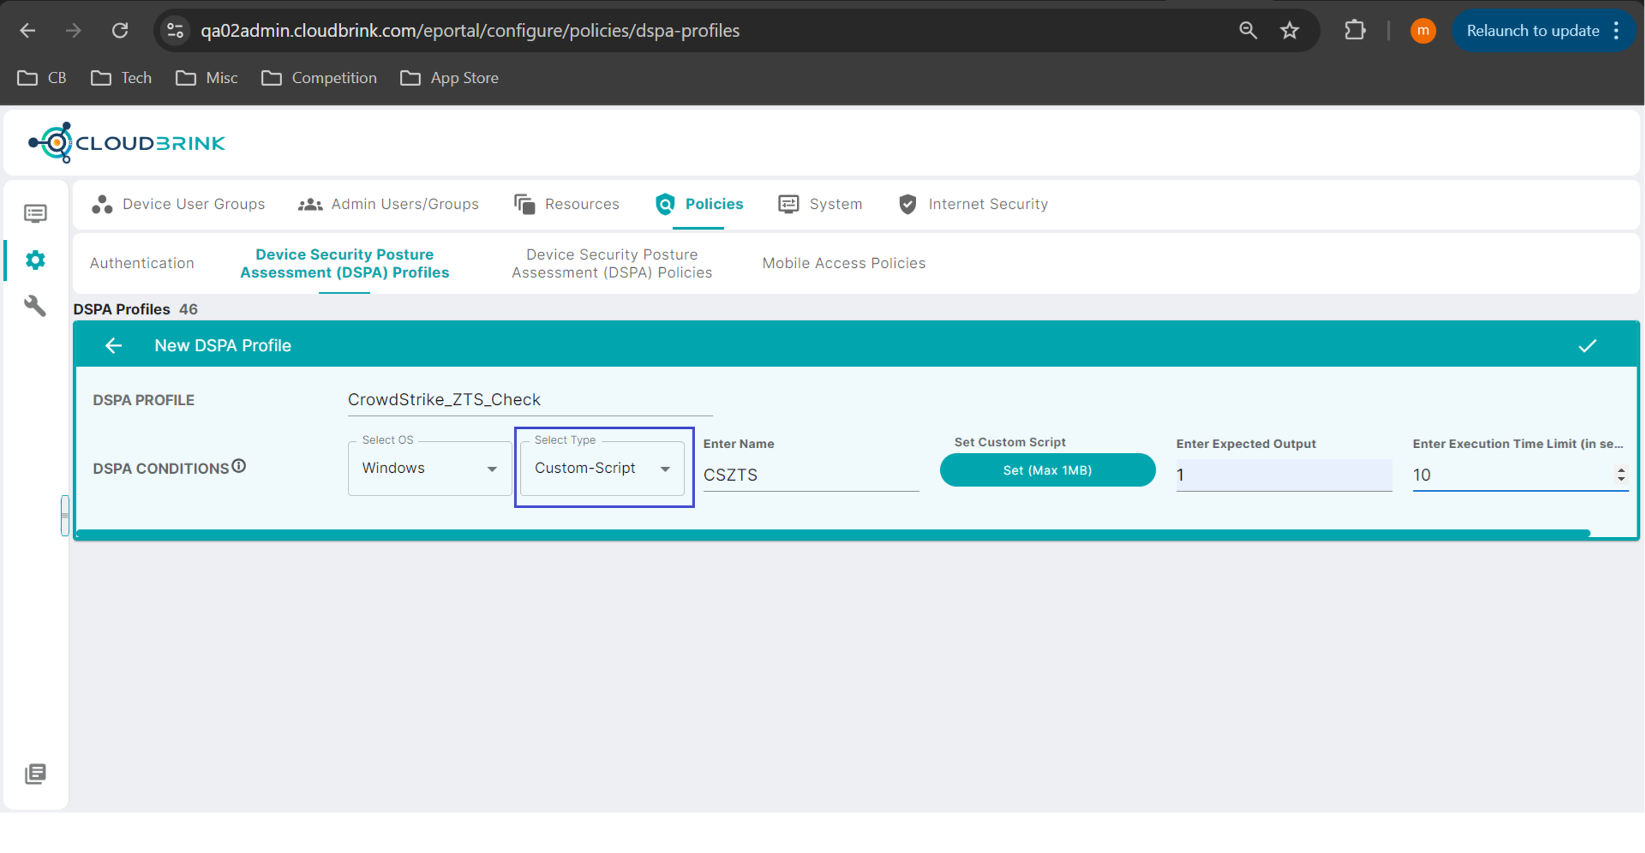This screenshot has height=853, width=1645.
Task: Click the wrench tools icon in sidebar
Action: point(35,306)
